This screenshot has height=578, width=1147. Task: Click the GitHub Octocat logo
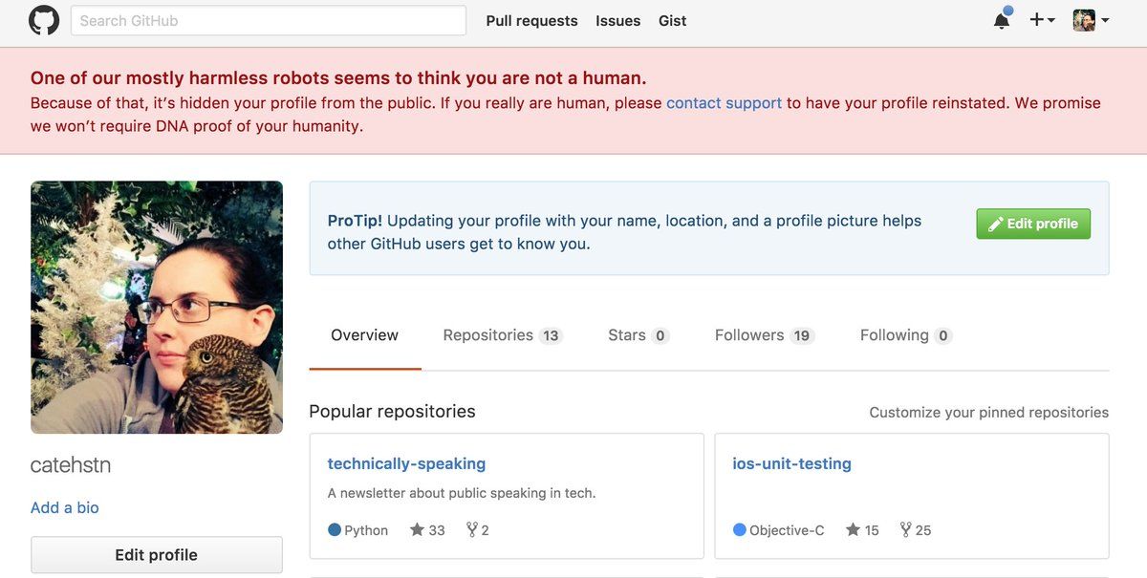[x=44, y=20]
